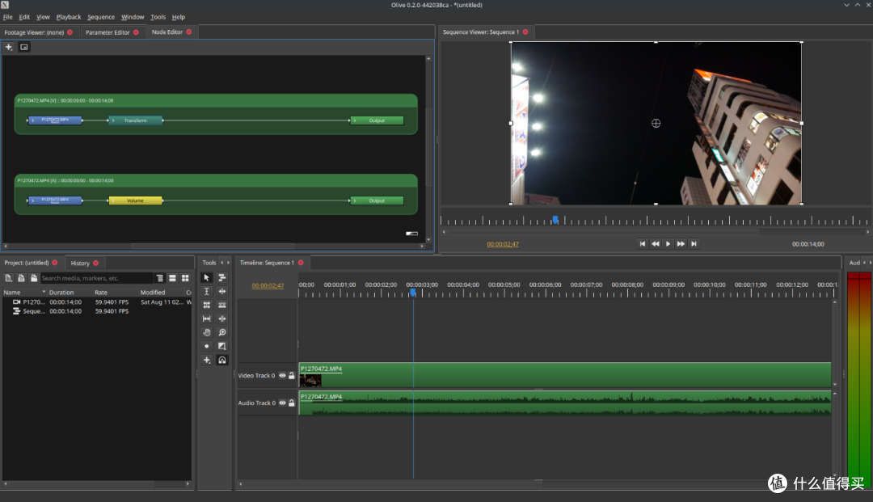Image resolution: width=873 pixels, height=502 pixels.
Task: Select the Record tool dot icon
Action: pyautogui.click(x=207, y=346)
